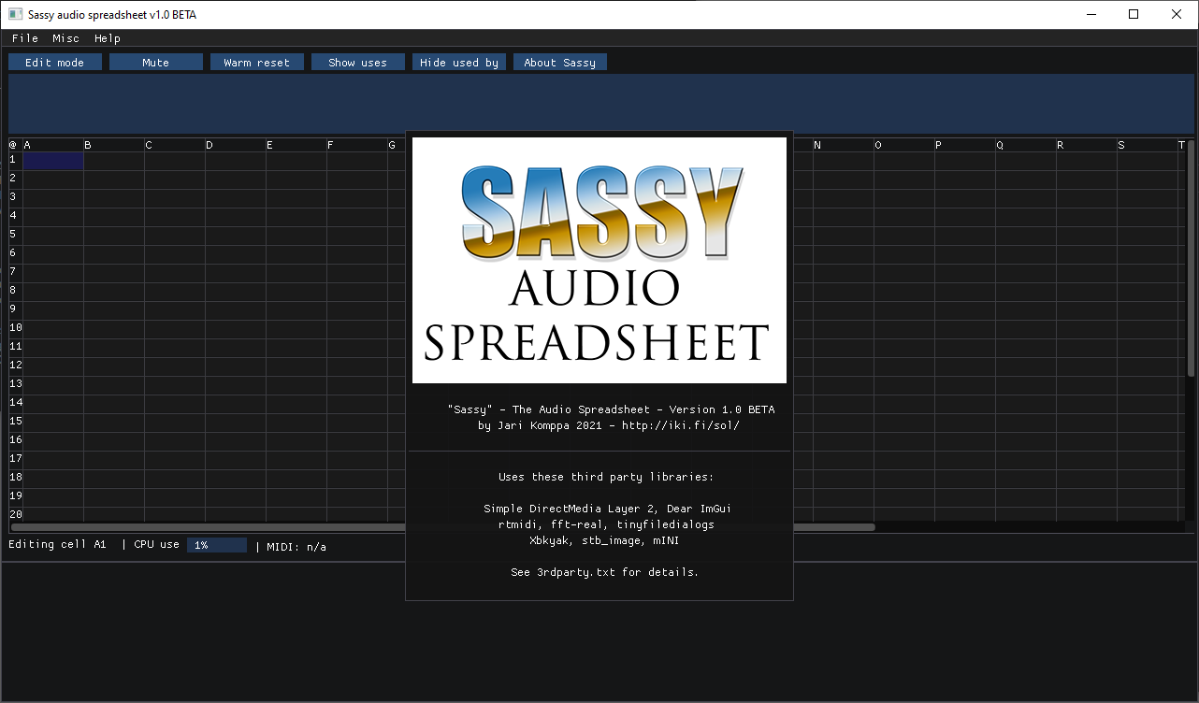This screenshot has width=1199, height=703.
Task: Open the Help menu
Action: [108, 38]
